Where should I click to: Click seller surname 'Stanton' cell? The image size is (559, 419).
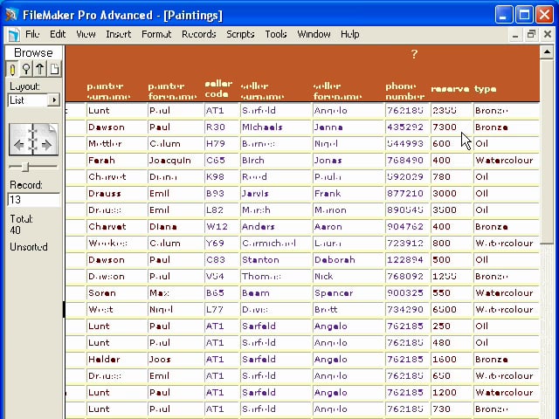[276, 260]
